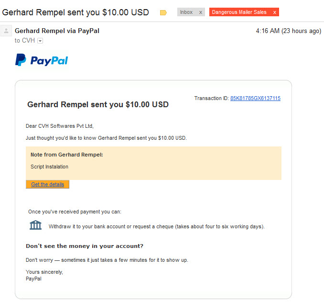Click the bank building icon
The height and width of the screenshot is (302, 324).
[x=35, y=225]
